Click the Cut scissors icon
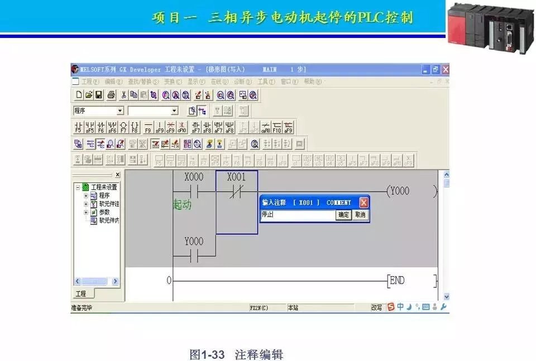 tap(124, 95)
